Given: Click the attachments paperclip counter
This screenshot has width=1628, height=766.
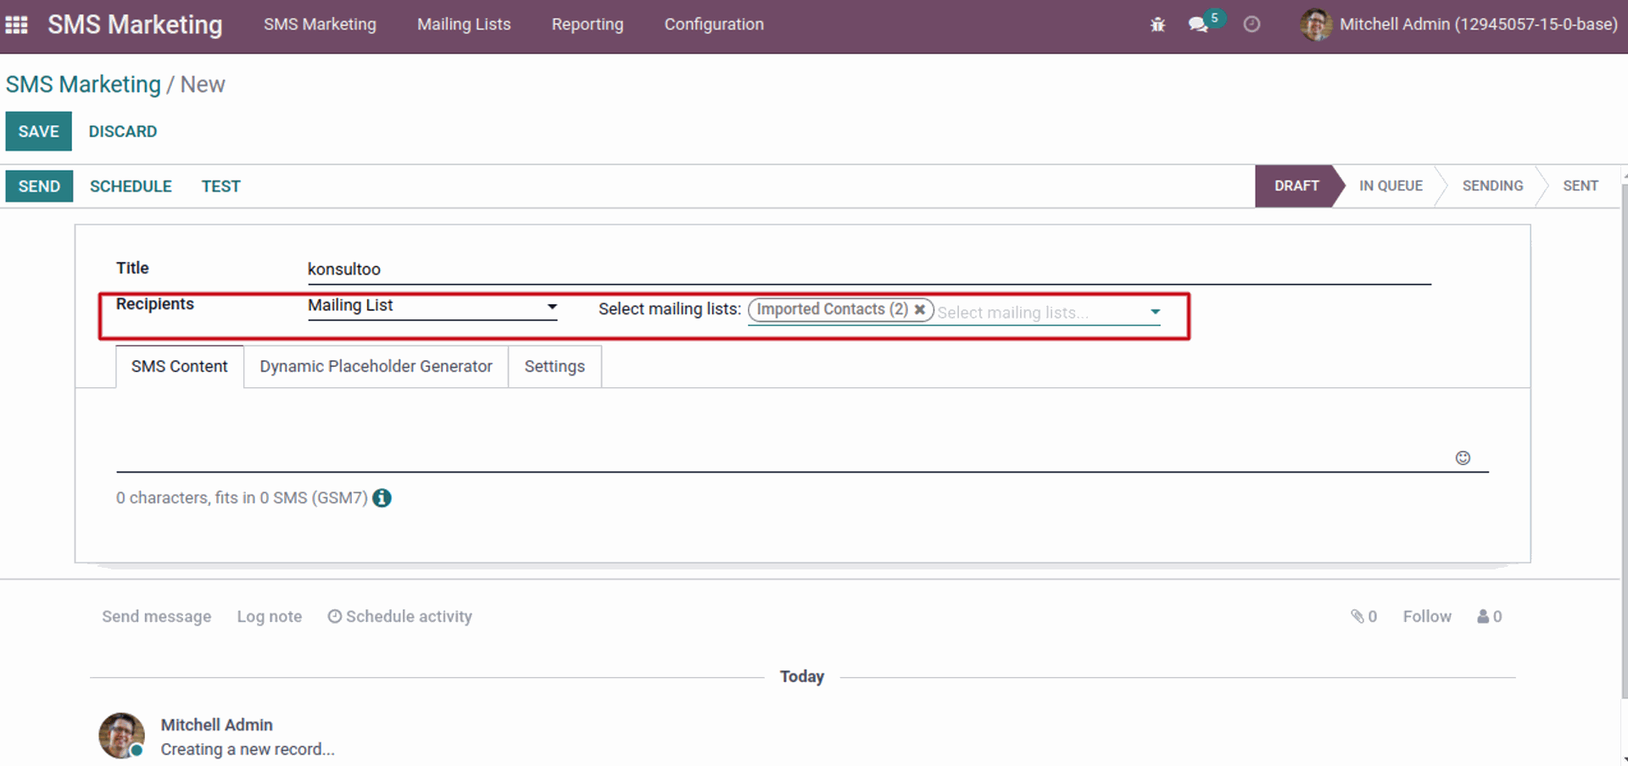Looking at the screenshot, I should [1363, 617].
